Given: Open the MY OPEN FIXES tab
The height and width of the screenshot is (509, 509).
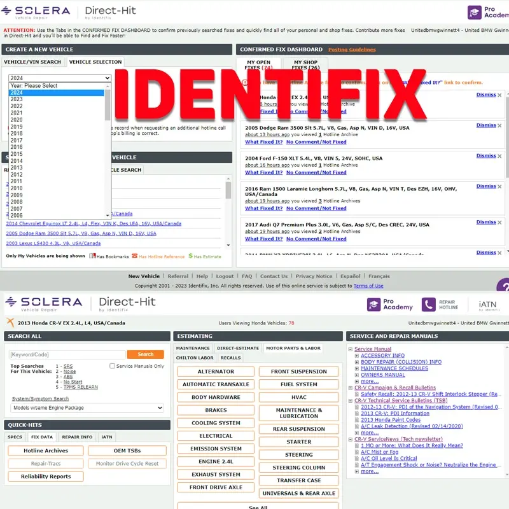Looking at the screenshot, I should (258, 65).
